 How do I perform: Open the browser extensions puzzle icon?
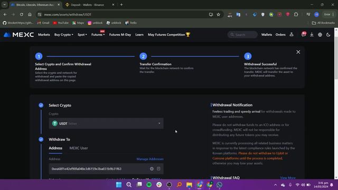[296, 14]
